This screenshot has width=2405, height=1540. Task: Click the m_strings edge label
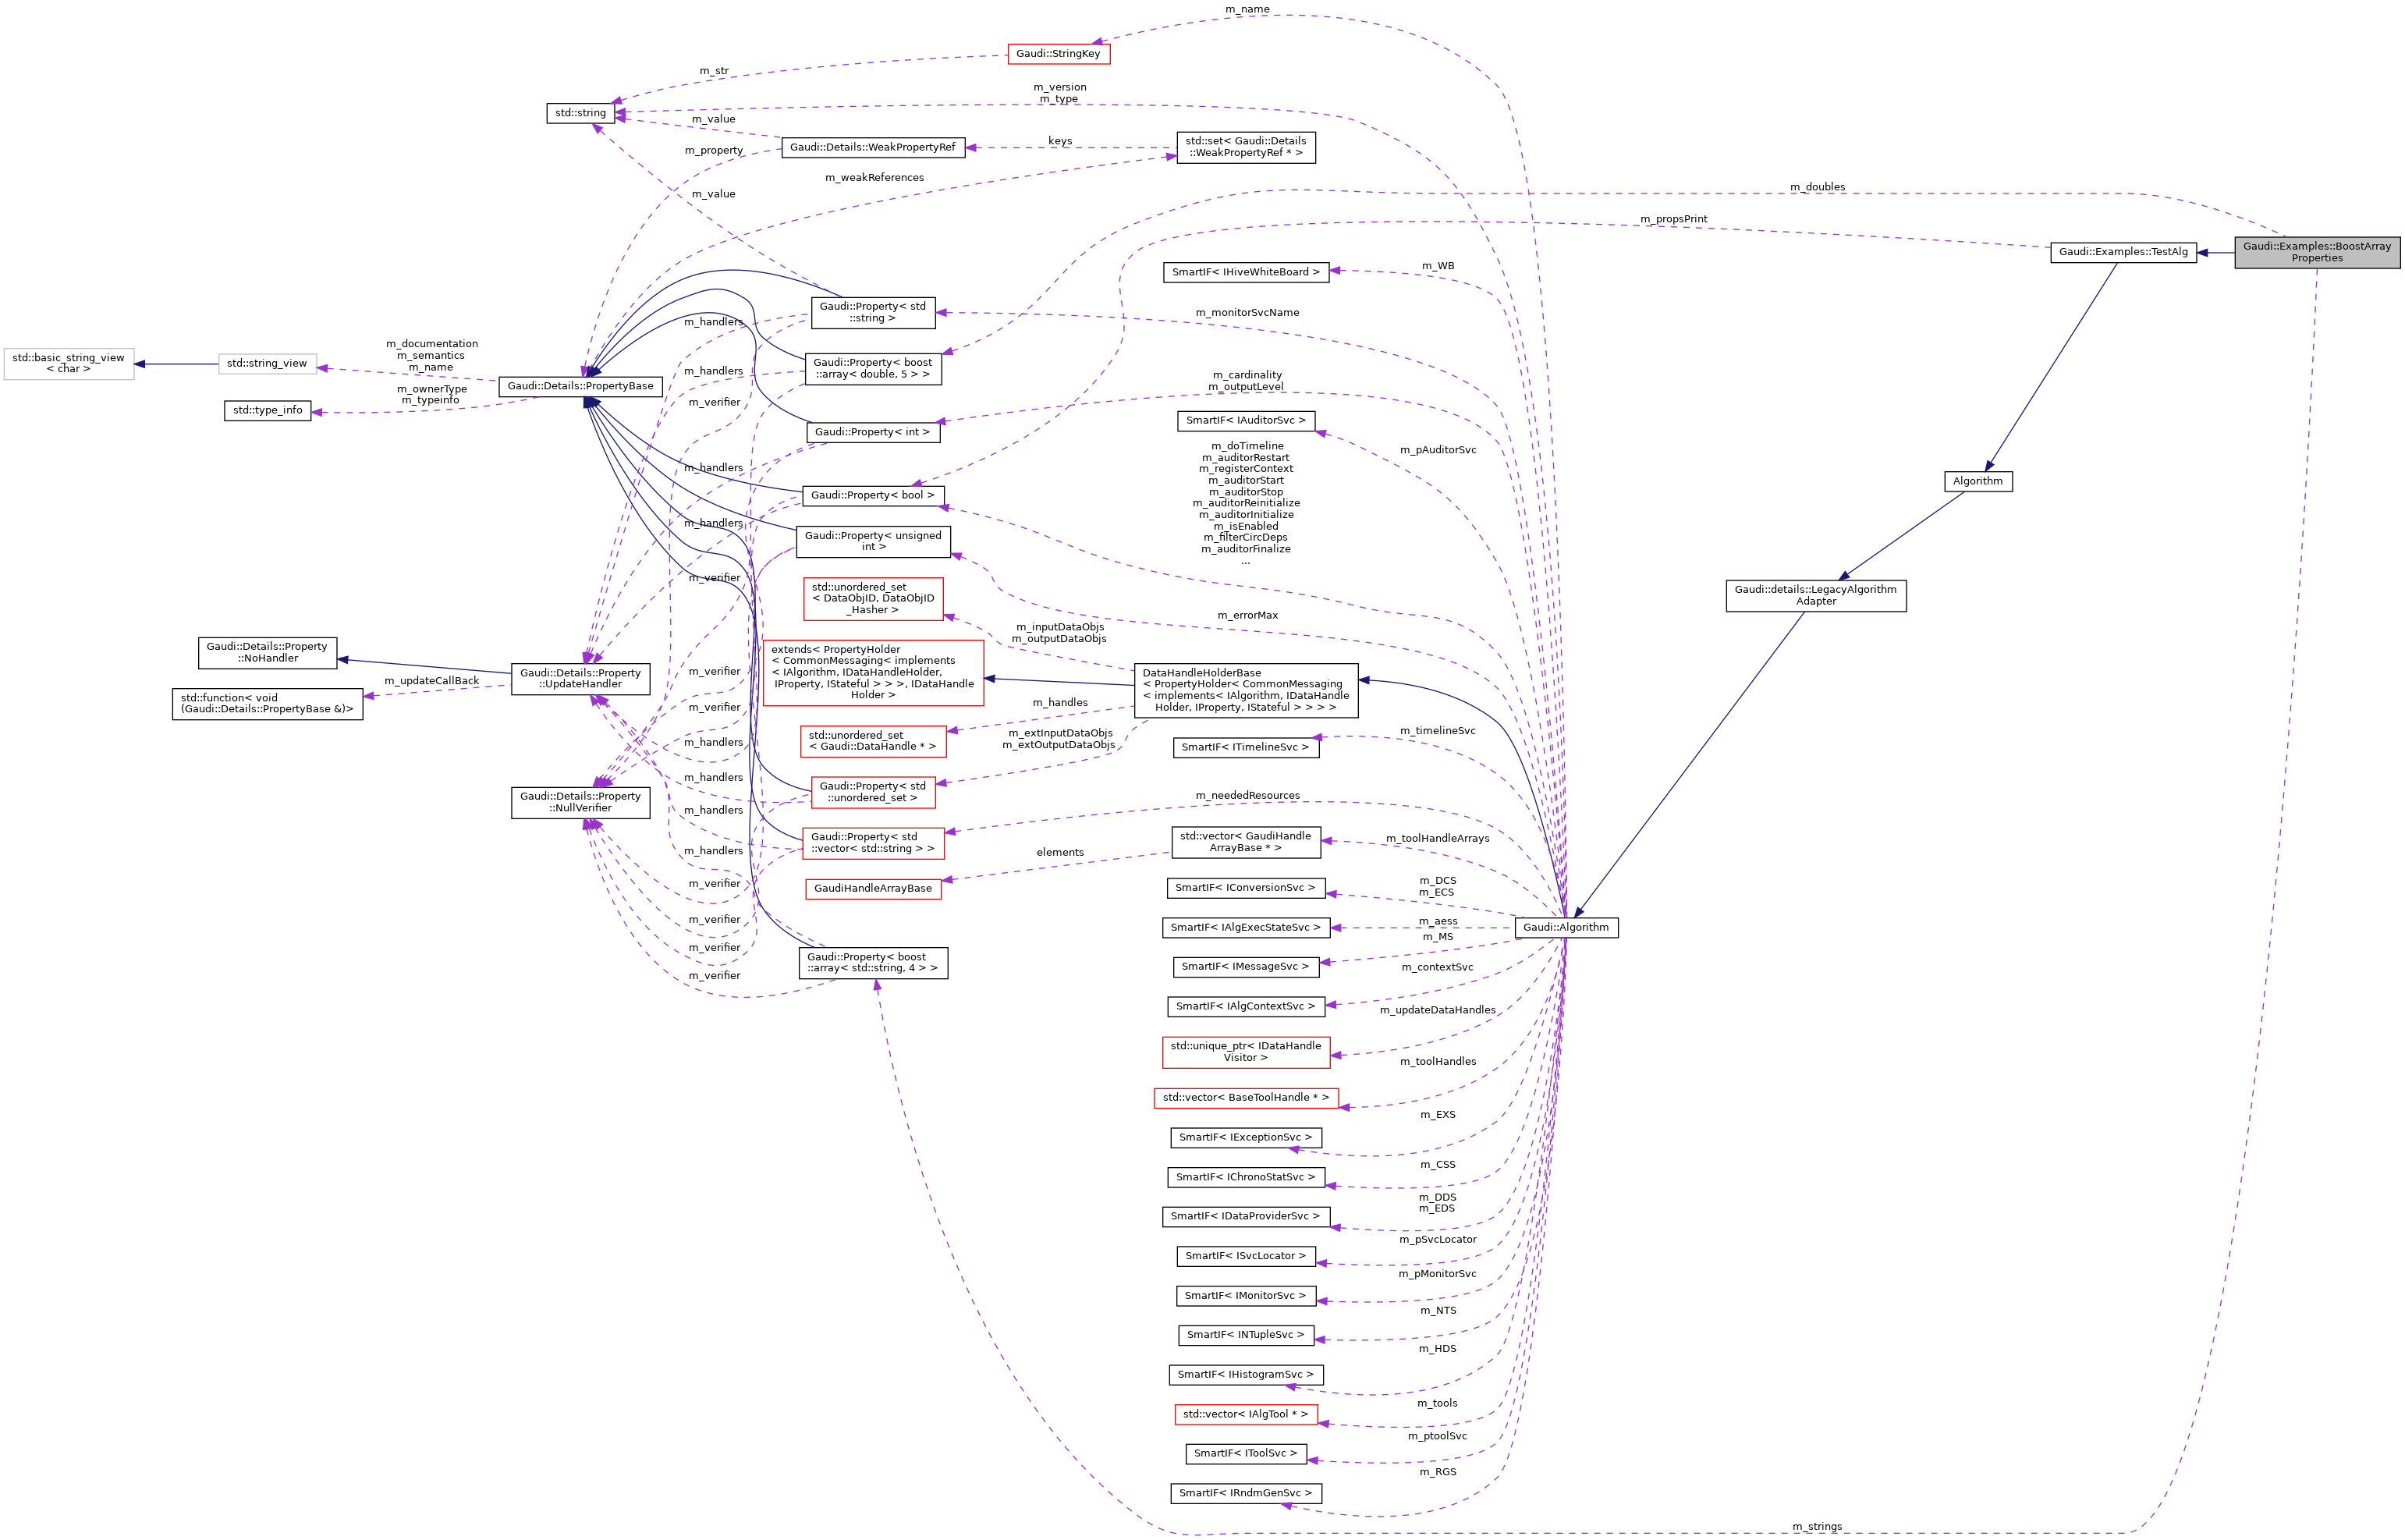1817,1527
